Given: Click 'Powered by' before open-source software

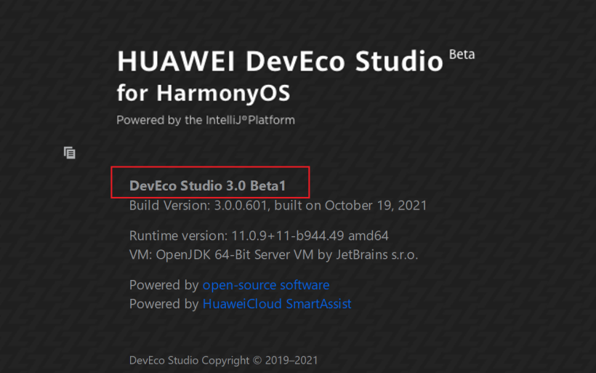Looking at the screenshot, I should click(x=164, y=285).
